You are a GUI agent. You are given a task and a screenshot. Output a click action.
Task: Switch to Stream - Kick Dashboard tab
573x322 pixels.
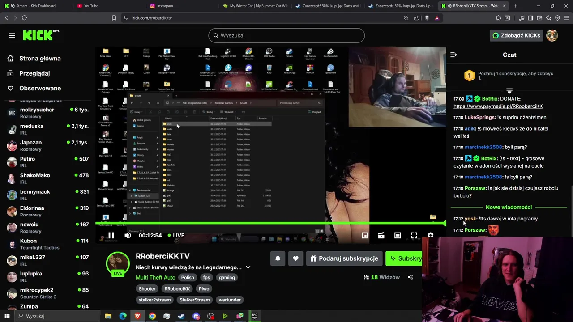click(36, 6)
